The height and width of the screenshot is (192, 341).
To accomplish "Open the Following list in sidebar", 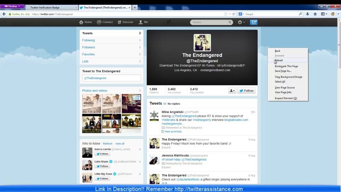I will tap(111, 40).
